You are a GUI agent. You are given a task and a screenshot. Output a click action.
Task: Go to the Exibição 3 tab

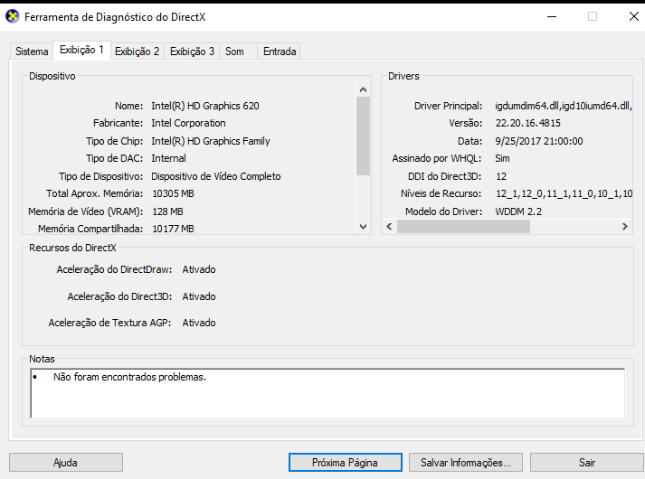(193, 52)
